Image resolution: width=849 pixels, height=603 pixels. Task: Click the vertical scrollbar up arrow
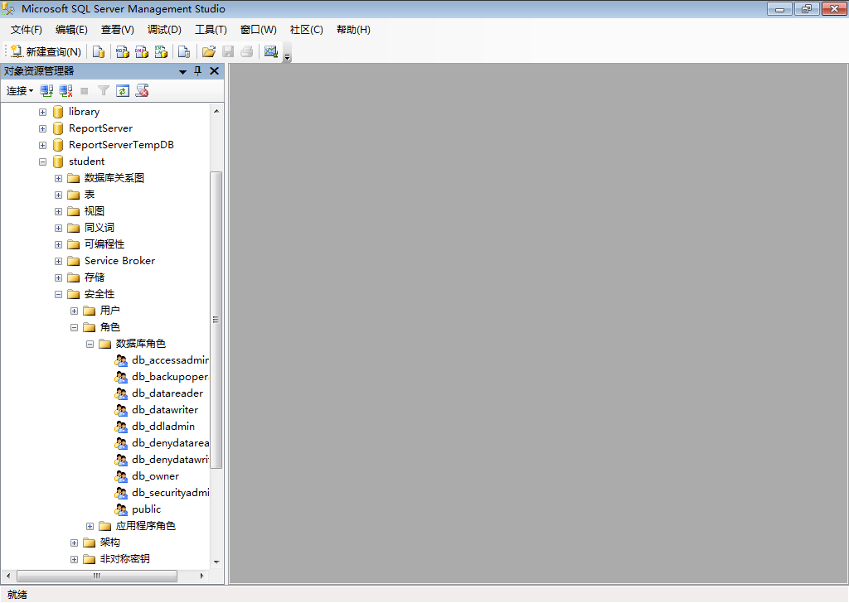(216, 111)
